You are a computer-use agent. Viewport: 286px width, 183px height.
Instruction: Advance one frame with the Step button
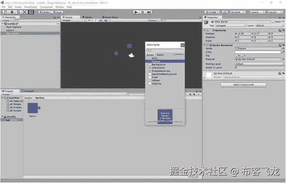[x=149, y=12]
